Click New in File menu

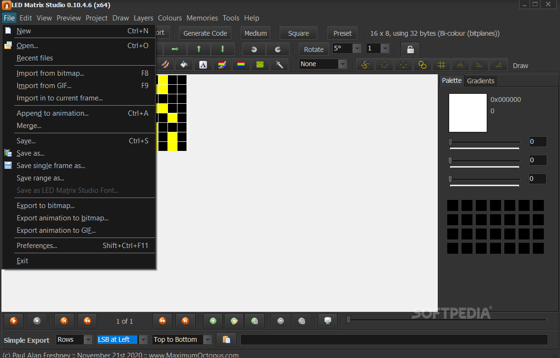pyautogui.click(x=79, y=31)
